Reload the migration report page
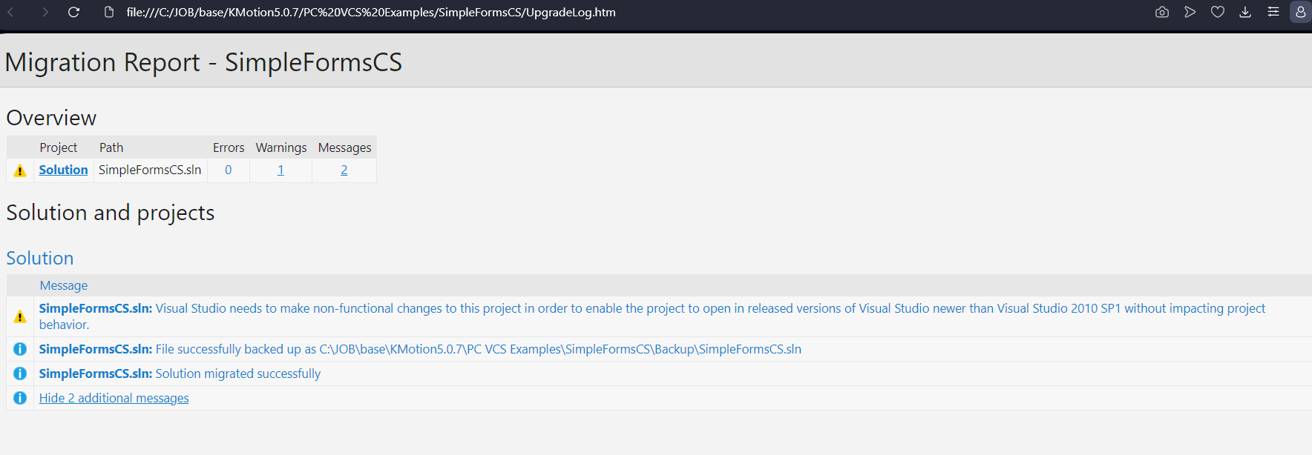 tap(73, 12)
